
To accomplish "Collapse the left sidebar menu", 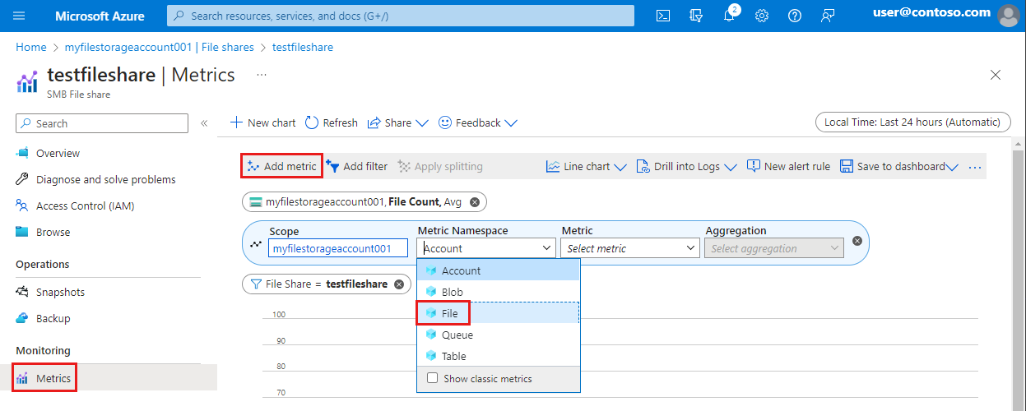I will click(204, 123).
